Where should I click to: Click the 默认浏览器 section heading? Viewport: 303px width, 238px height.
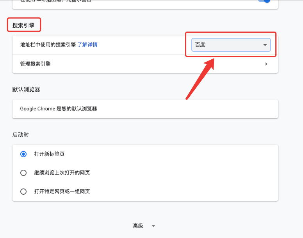click(26, 89)
